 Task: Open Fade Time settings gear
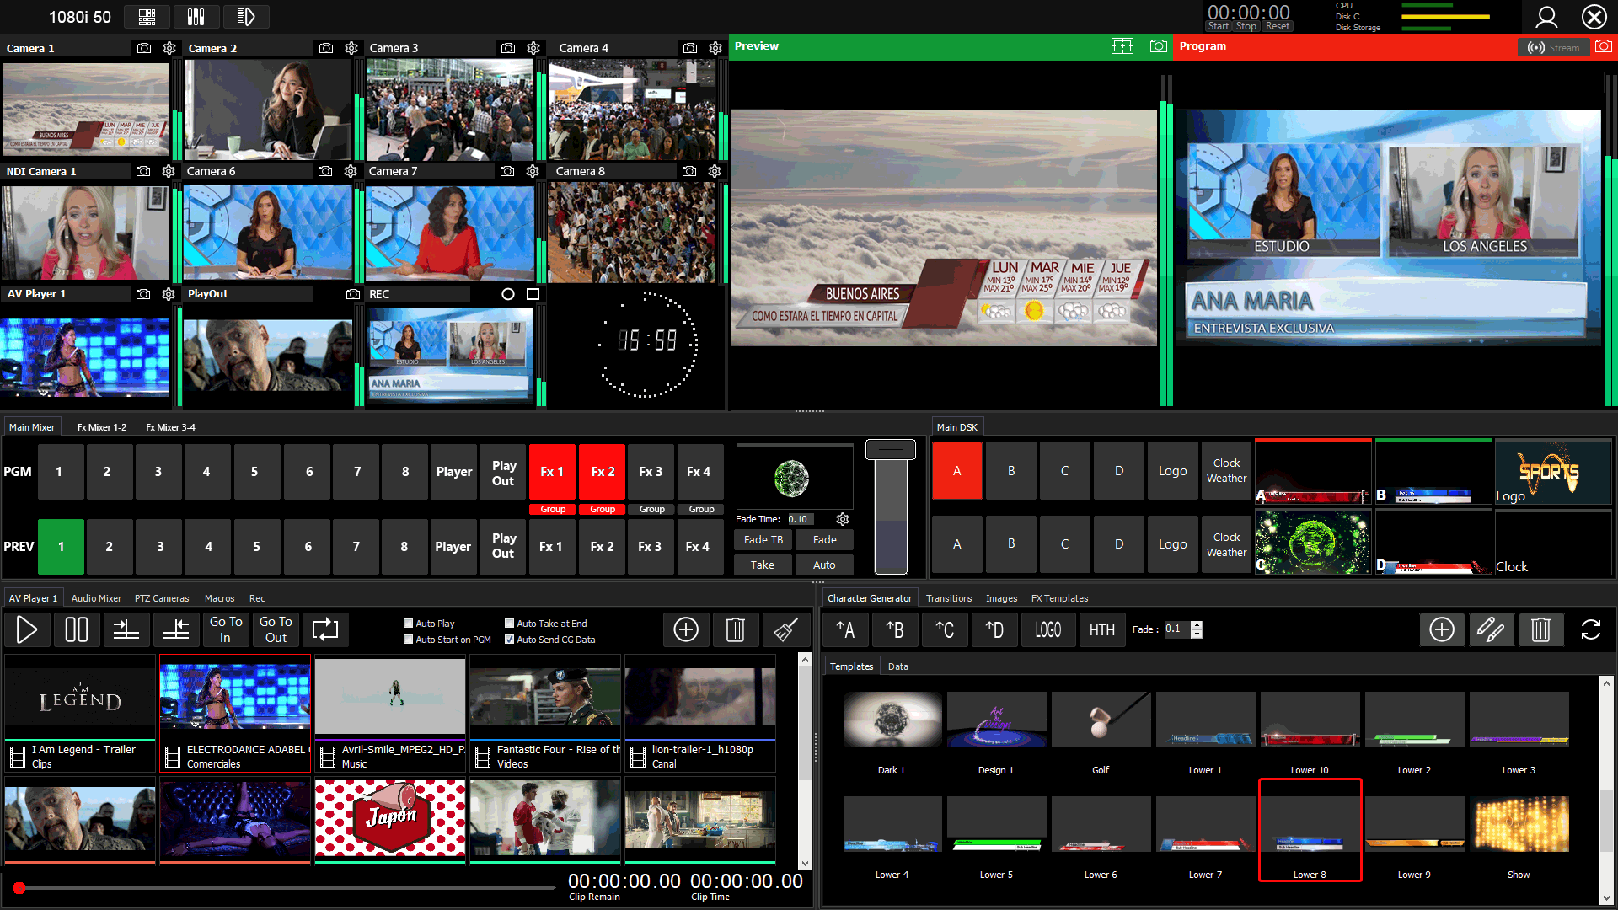[x=842, y=519]
